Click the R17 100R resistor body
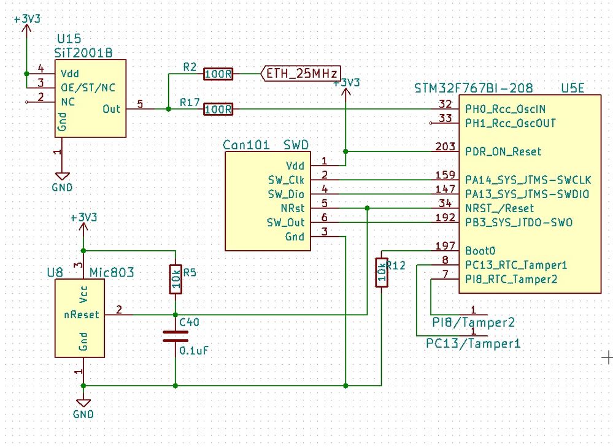Viewport: 613px width, 447px height. [x=218, y=109]
